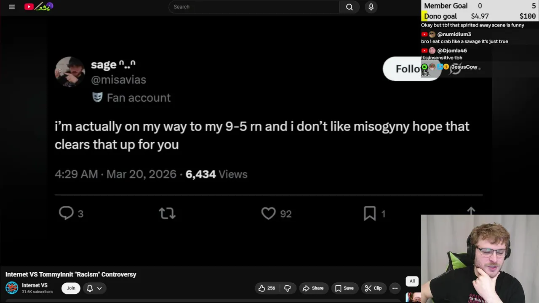Activate voice search microphone icon
The image size is (539, 303).
371,7
